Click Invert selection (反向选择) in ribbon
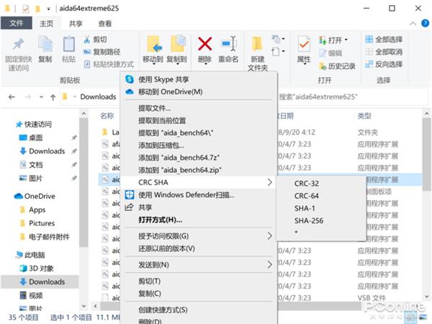Image resolution: width=432 pixels, height=324 pixels. (384, 65)
